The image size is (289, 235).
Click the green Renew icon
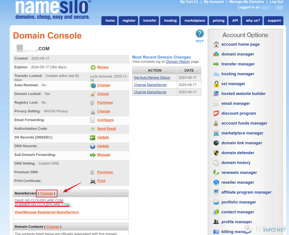point(93,68)
